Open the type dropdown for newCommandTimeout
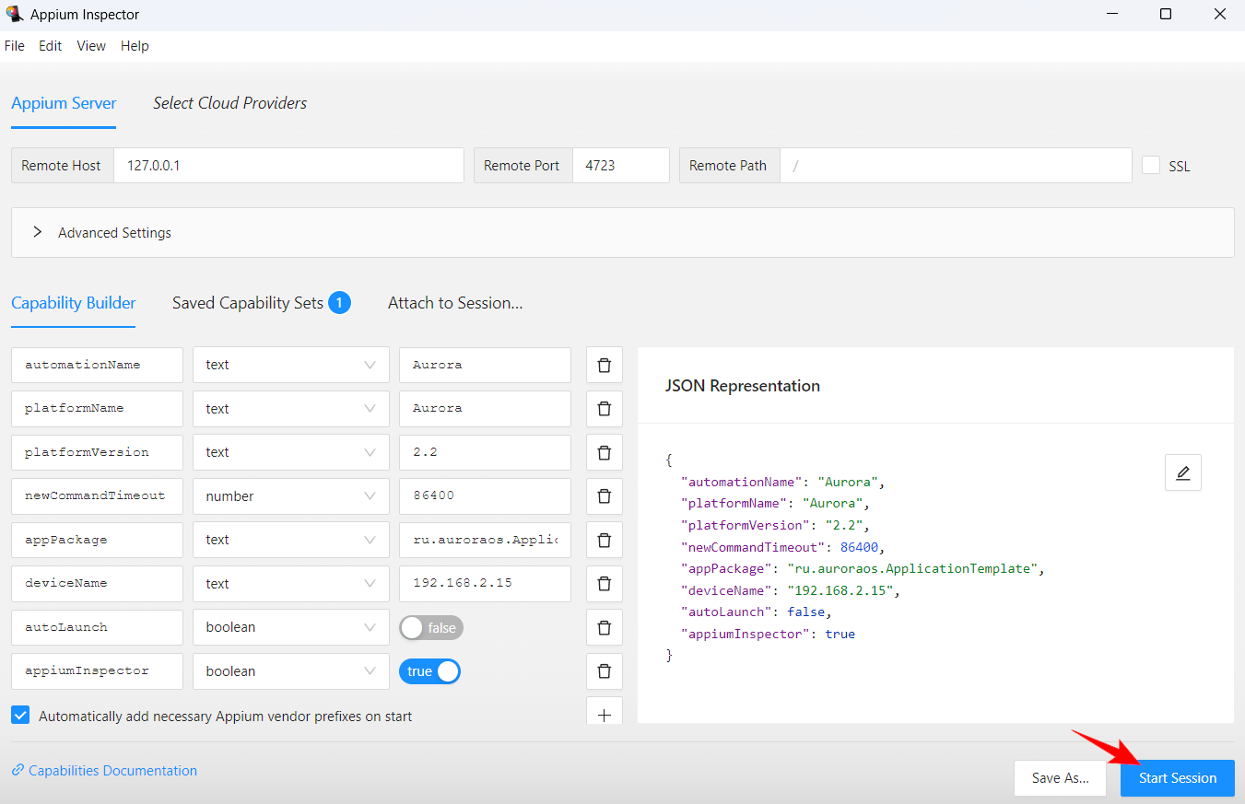The height and width of the screenshot is (804, 1245). tap(290, 495)
